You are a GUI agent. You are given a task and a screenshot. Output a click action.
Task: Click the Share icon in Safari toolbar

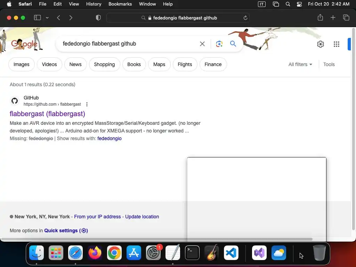pyautogui.click(x=320, y=17)
